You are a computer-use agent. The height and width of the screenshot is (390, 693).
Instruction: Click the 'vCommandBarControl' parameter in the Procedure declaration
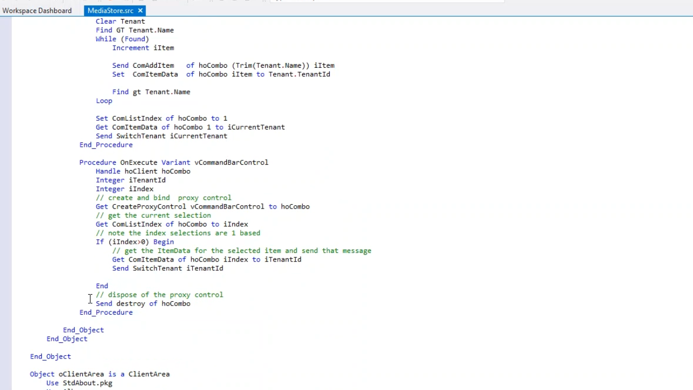click(x=231, y=162)
